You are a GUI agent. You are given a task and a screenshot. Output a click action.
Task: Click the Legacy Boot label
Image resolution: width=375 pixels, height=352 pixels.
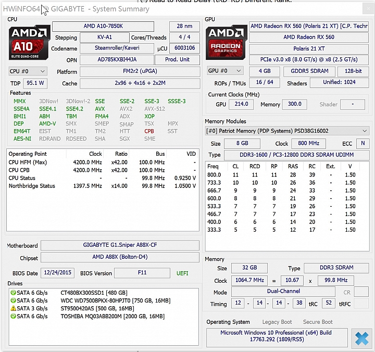pyautogui.click(x=277, y=322)
